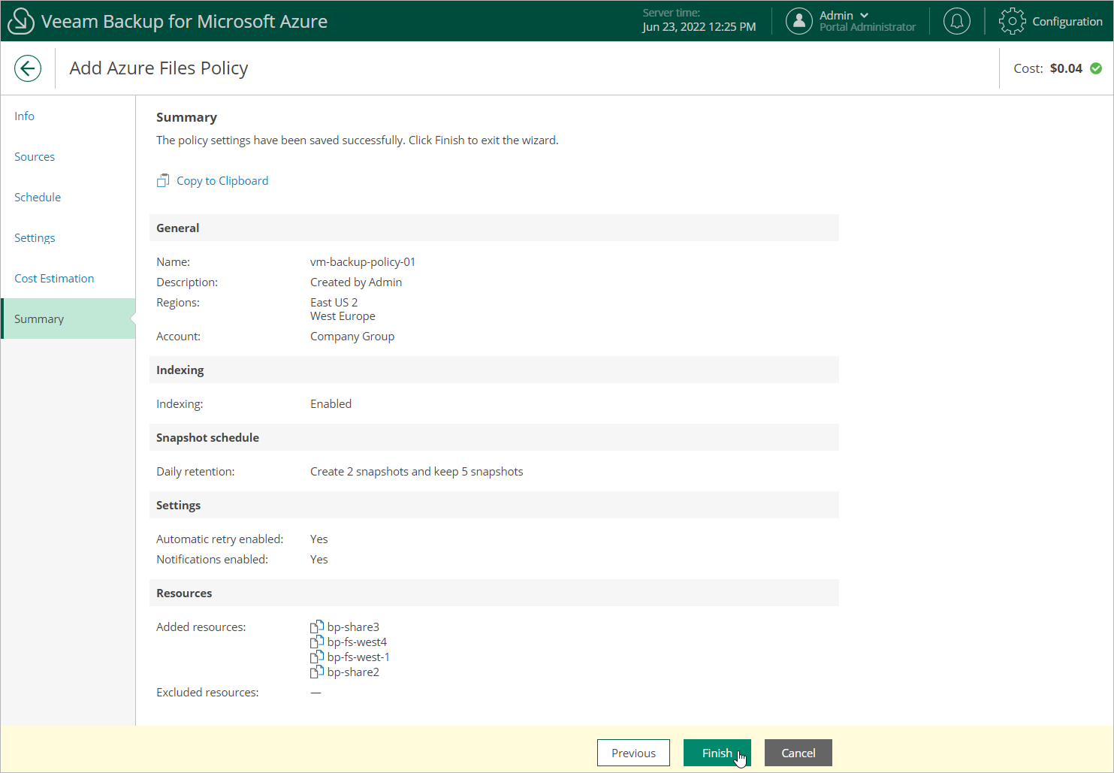Viewport: 1114px width, 773px height.
Task: Click Finish to exit the wizard
Action: 717,753
